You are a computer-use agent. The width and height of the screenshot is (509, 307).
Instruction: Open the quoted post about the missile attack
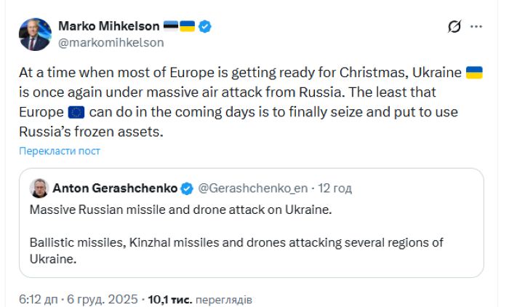coord(252,223)
